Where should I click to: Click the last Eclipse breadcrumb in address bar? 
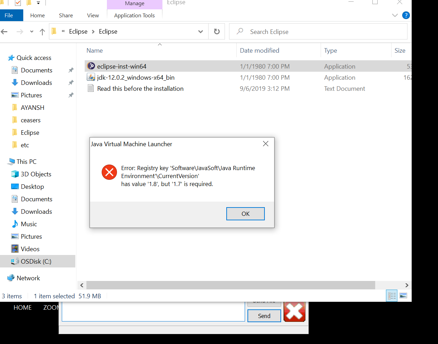pos(108,32)
